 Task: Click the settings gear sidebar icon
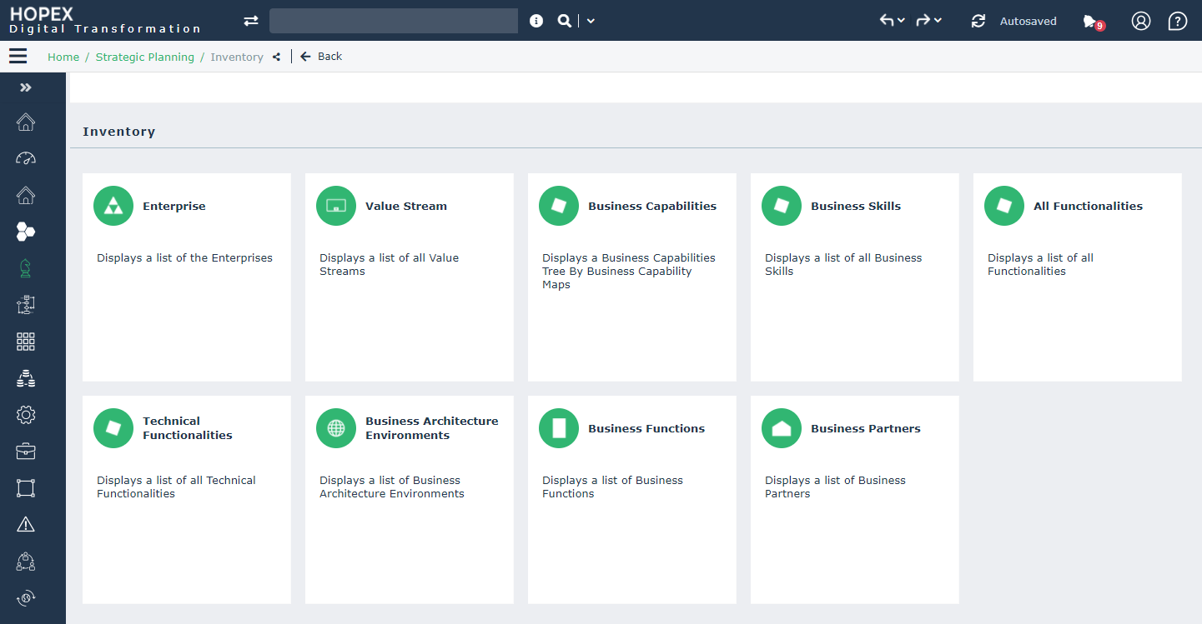pos(26,414)
